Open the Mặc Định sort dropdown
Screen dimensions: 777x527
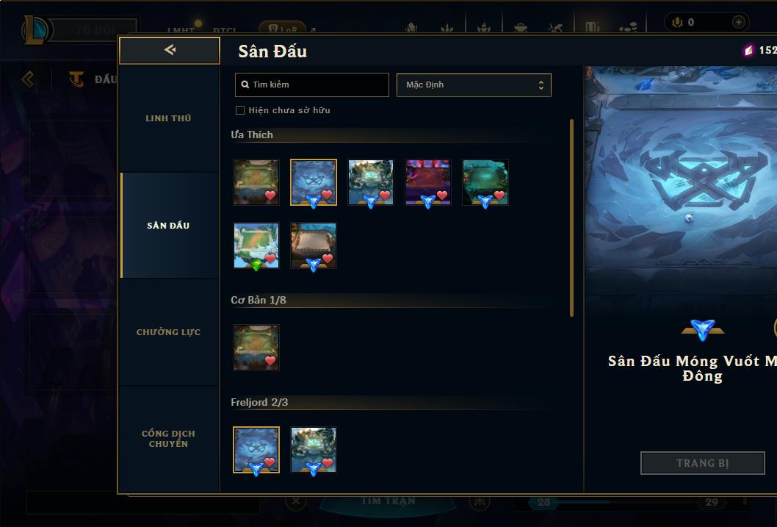(x=474, y=85)
